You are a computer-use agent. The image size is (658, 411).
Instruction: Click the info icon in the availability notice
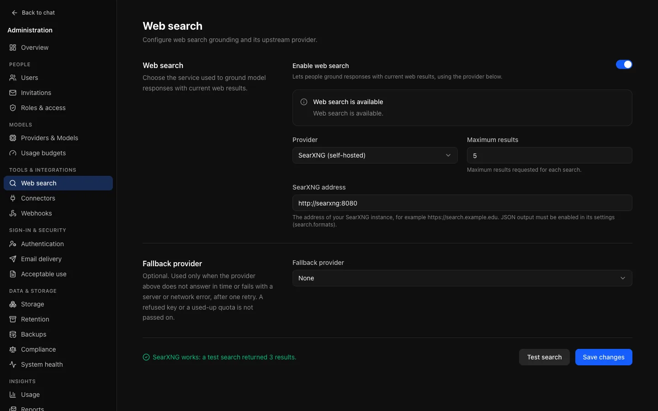(x=304, y=102)
